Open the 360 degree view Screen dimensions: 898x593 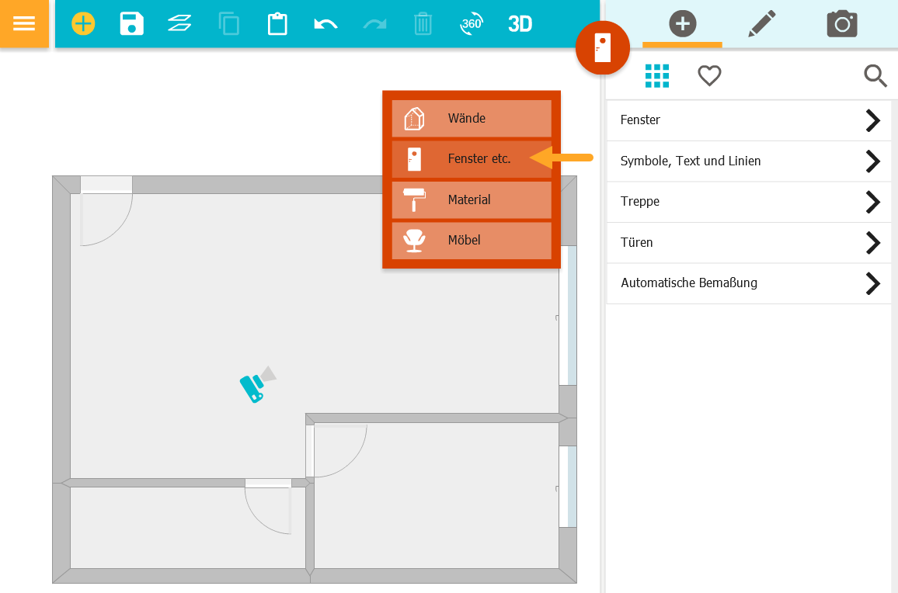472,24
